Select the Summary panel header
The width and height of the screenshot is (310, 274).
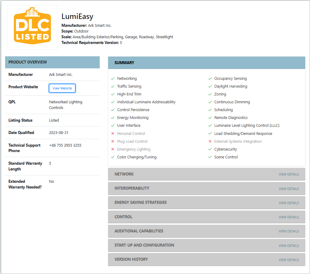click(x=206, y=63)
